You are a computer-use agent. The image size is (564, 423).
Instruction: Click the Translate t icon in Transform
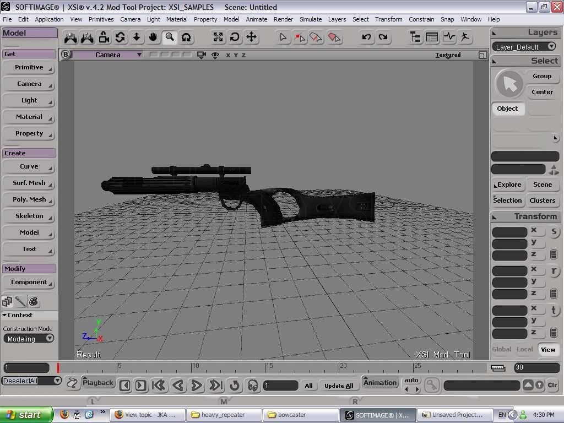click(x=554, y=311)
